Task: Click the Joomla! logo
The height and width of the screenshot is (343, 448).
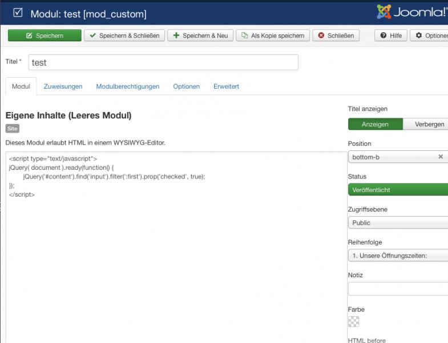Action: click(411, 12)
